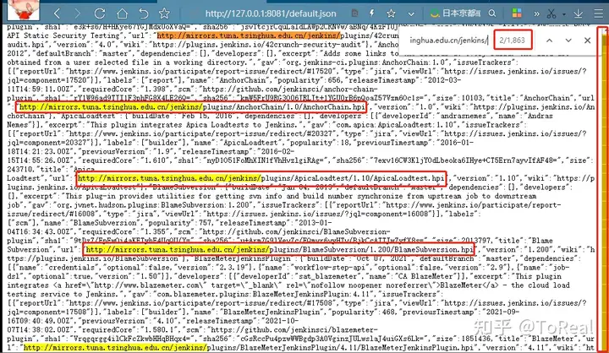
Task: Click the browser forward arrow
Action: [x=78, y=14]
